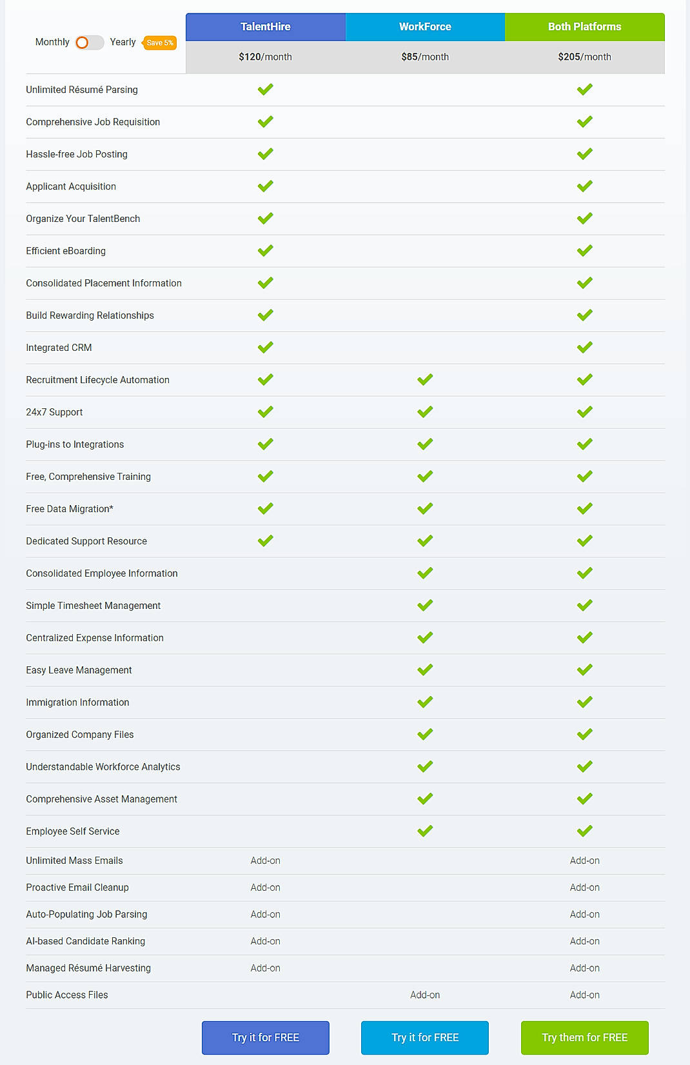This screenshot has height=1065, width=690.
Task: Click the $205/month price cell
Action: [x=584, y=57]
